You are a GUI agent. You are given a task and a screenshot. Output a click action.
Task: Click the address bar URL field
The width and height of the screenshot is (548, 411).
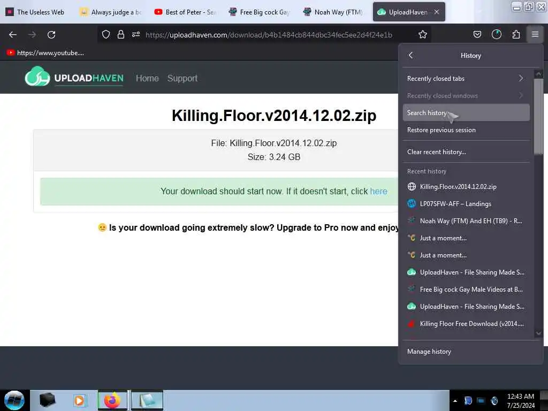[x=269, y=35]
